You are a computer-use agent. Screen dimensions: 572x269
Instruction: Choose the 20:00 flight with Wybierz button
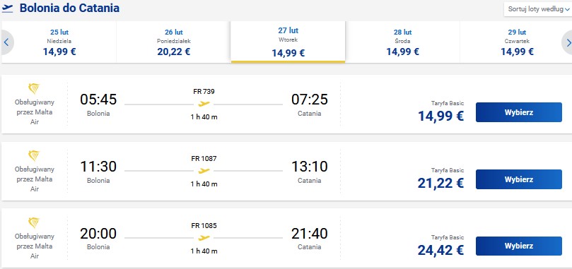519,246
